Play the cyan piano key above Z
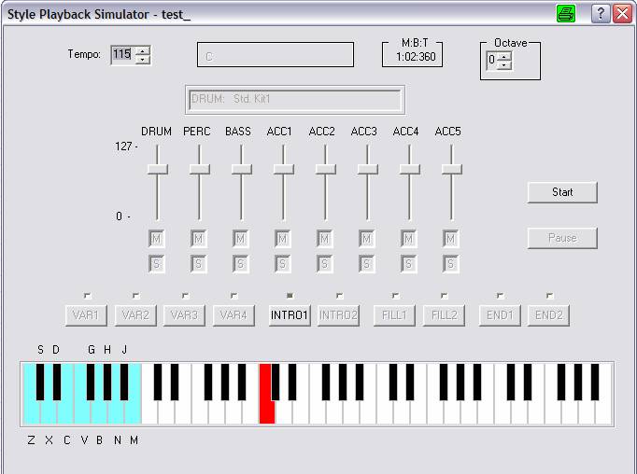 pyautogui.click(x=31, y=411)
